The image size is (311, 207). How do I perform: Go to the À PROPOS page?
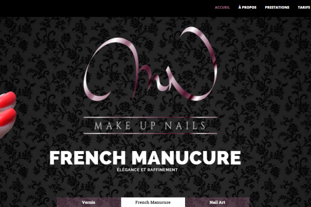(x=247, y=7)
